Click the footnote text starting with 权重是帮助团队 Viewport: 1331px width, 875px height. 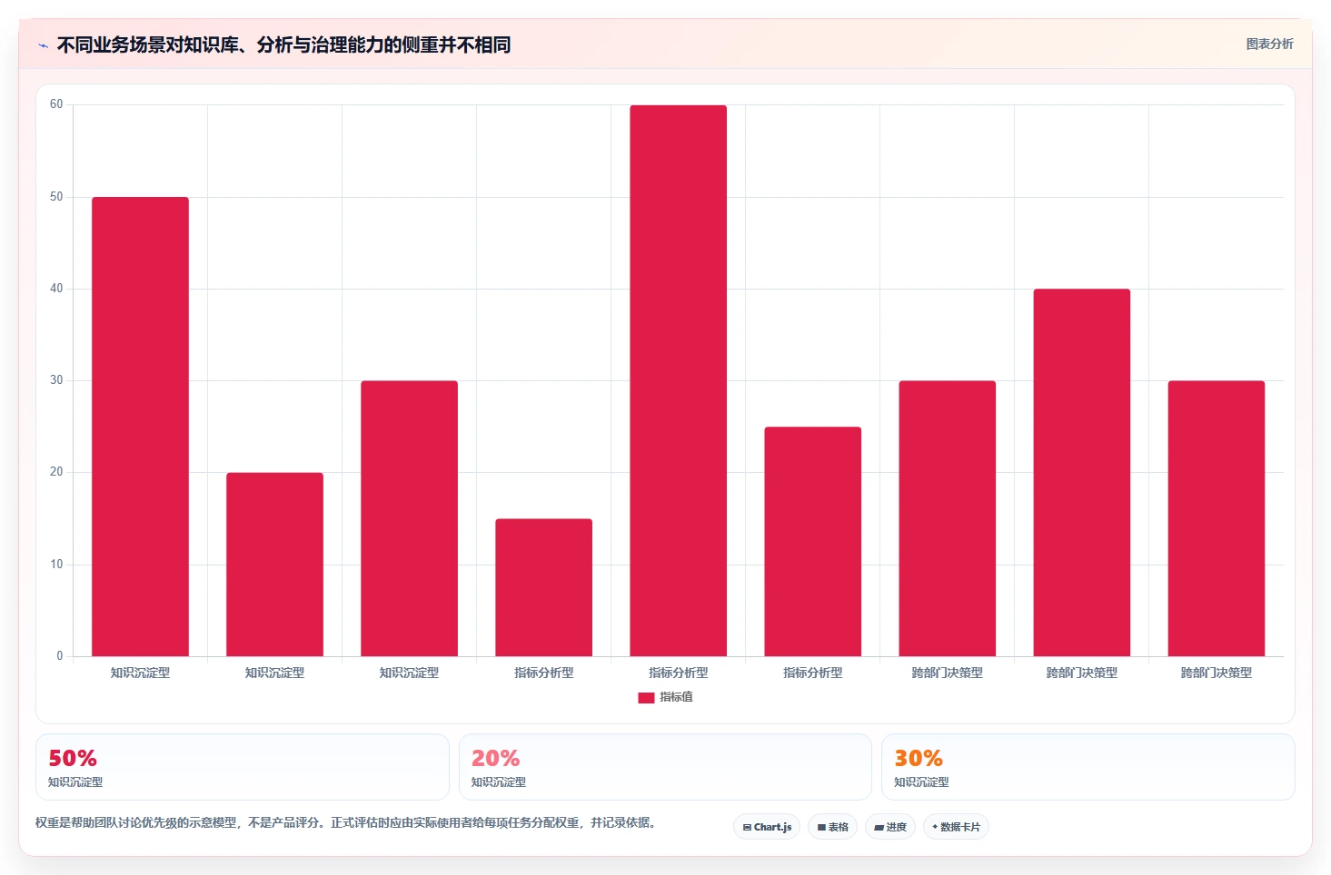point(345,823)
